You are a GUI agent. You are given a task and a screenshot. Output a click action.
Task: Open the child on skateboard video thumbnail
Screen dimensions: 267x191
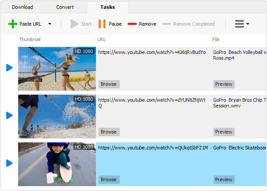(x=57, y=164)
